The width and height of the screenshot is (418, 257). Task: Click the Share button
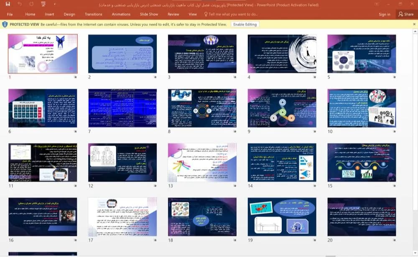(x=406, y=14)
